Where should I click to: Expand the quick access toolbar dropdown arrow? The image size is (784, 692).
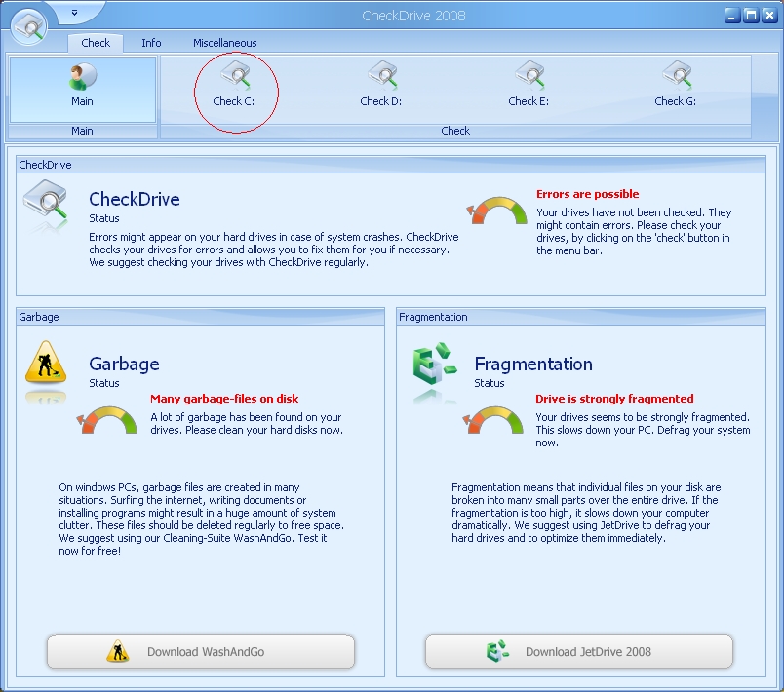(x=74, y=13)
